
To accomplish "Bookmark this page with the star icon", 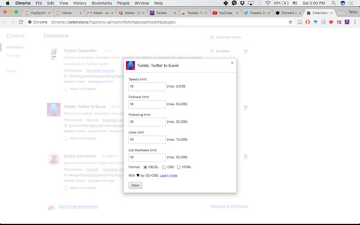I will pos(290,22).
